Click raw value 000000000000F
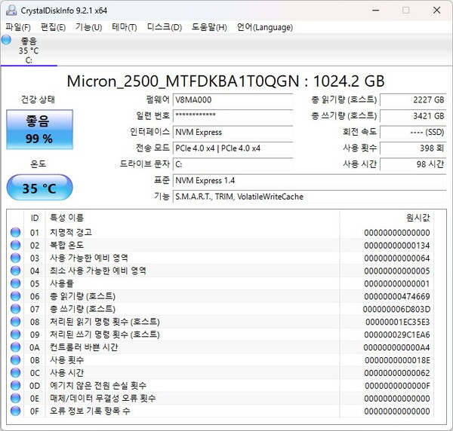The height and width of the screenshot is (431, 453). click(397, 386)
